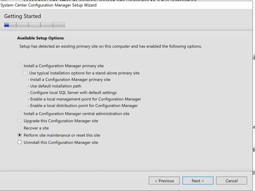Click '- Use default installation path' text
Screen dimensions: 255x191
tap(54, 86)
